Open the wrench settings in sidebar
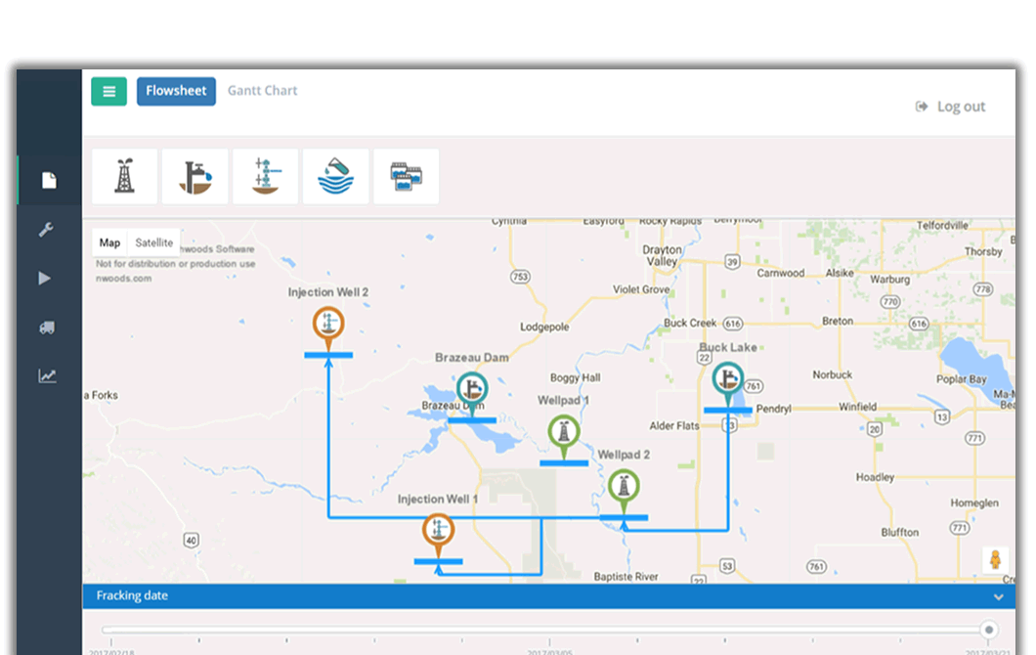This screenshot has width=1036, height=655. pyautogui.click(x=46, y=230)
